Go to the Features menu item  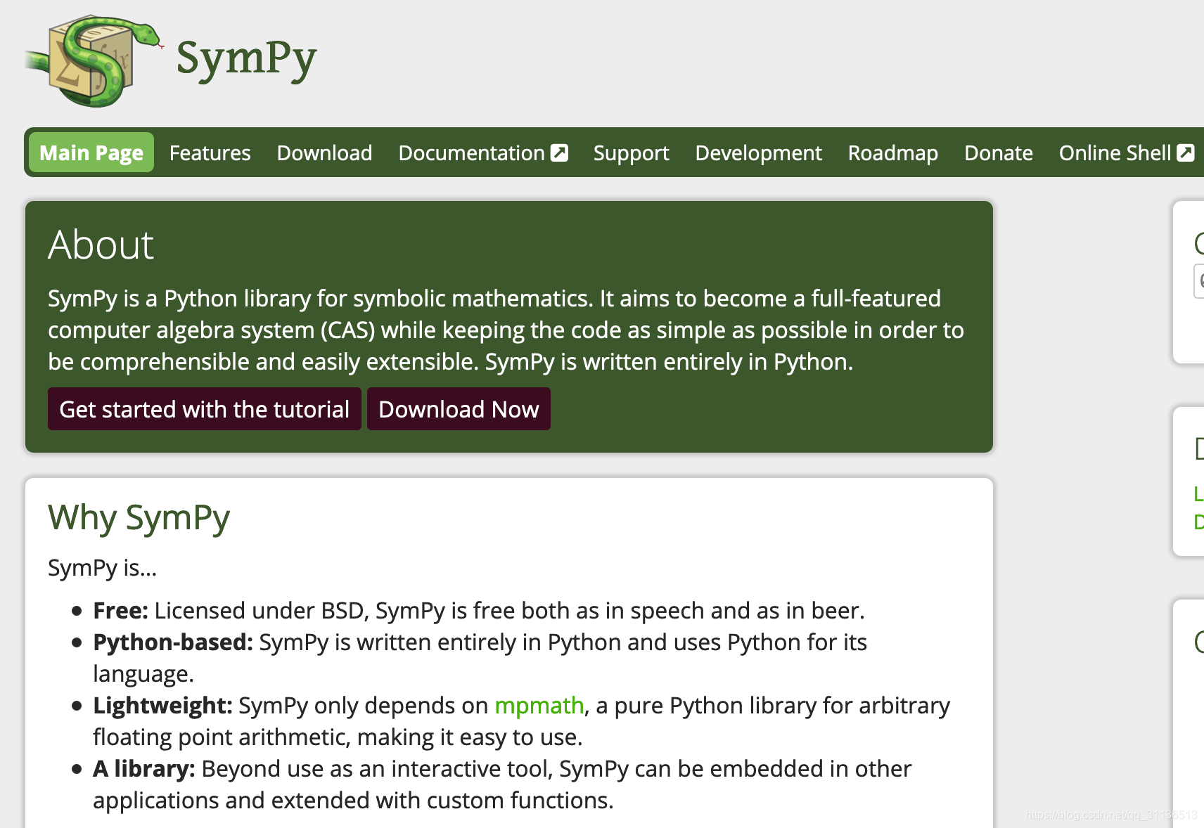210,153
